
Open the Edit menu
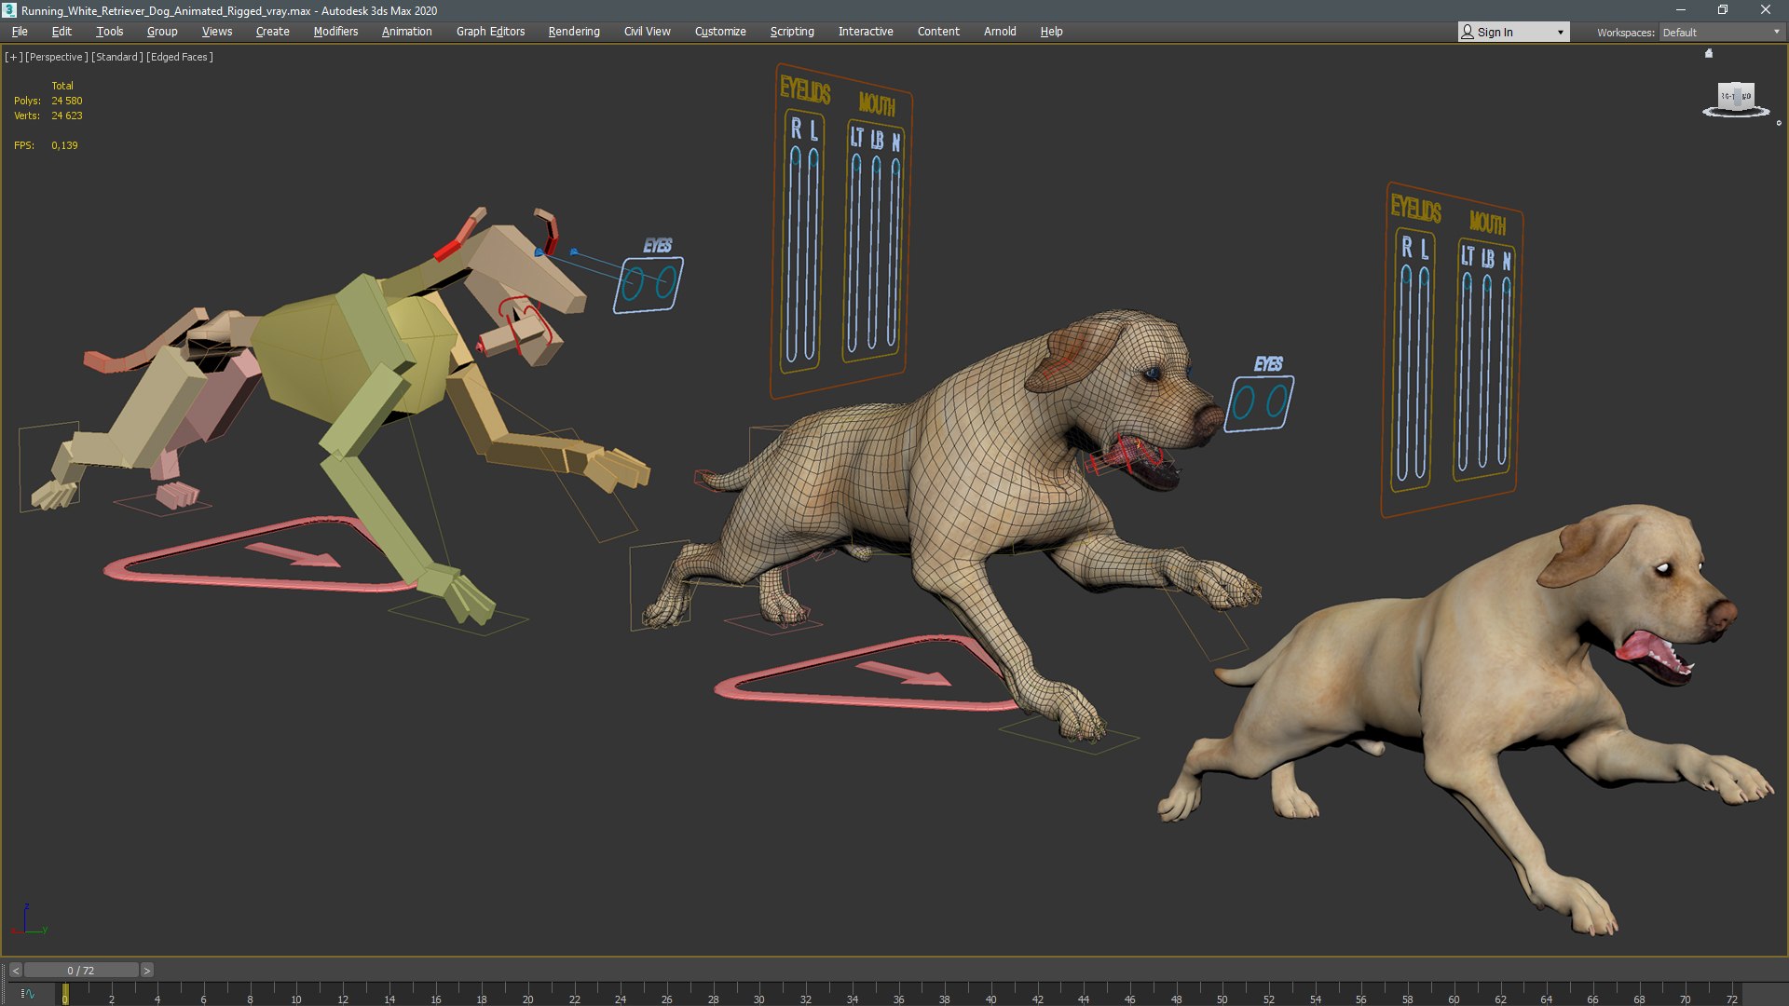(61, 32)
